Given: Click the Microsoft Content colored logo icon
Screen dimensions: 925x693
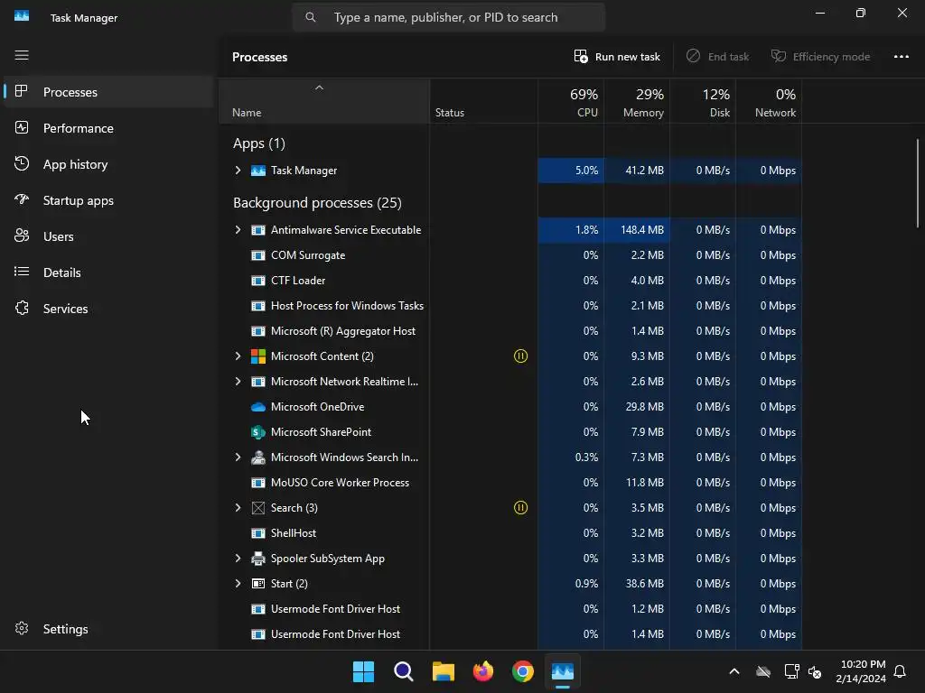Looking at the screenshot, I should point(257,356).
